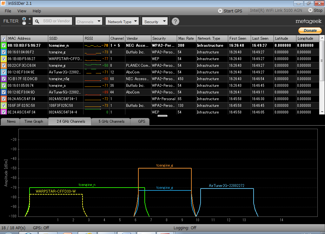Image resolution: width=325 pixels, height=234 pixels.
Task: Uncheck checkbox for MAC 00:16:01:04:06:F2
Action: pyautogui.click(x=3, y=52)
